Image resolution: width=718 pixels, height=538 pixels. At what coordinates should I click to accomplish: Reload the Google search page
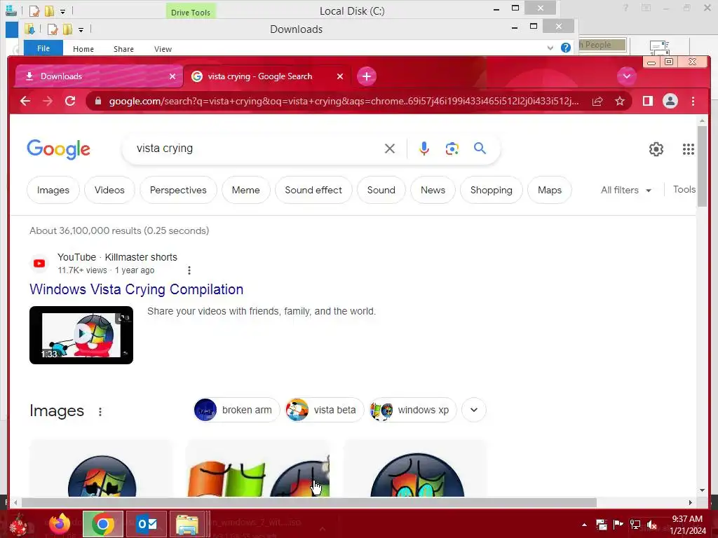[x=70, y=101]
